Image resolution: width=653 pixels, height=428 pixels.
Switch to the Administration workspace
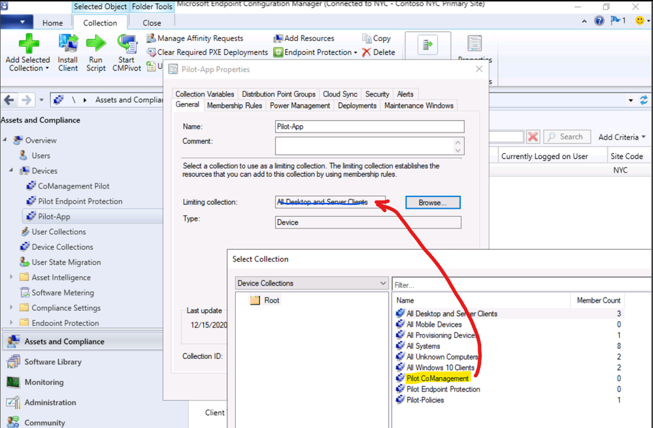[50, 403]
